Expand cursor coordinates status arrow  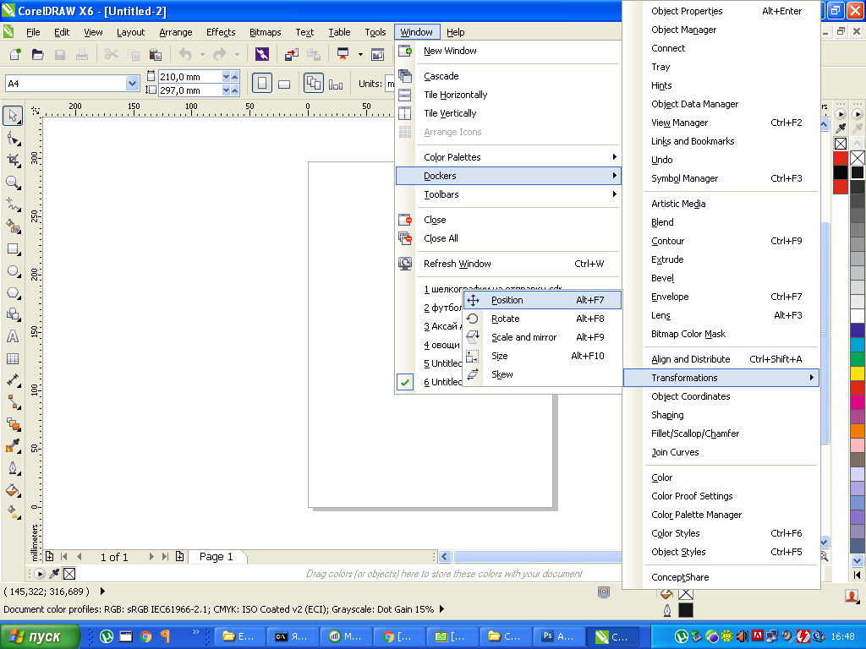click(102, 591)
